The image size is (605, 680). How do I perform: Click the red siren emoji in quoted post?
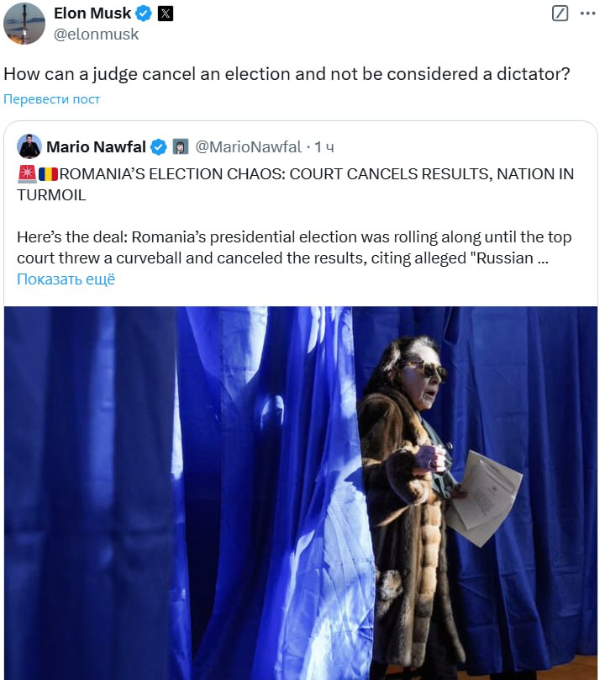pyautogui.click(x=26, y=174)
